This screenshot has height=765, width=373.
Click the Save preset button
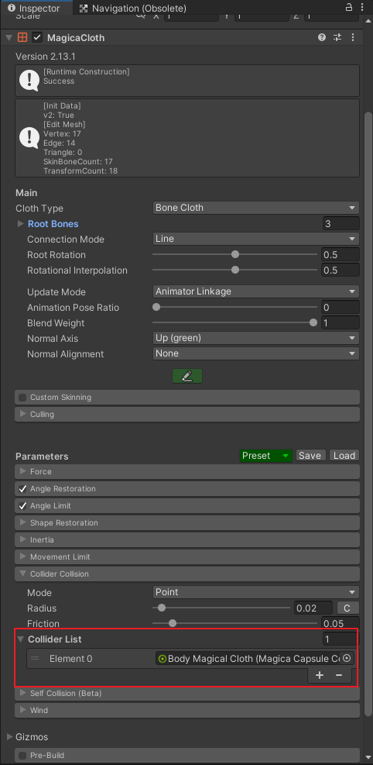pos(310,456)
